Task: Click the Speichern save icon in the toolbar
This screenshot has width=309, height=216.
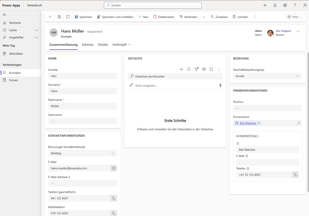Action: (76, 17)
